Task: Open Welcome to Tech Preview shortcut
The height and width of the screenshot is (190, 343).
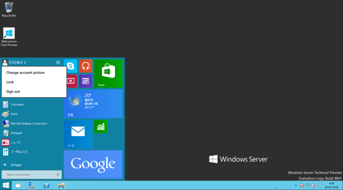Action: point(9,37)
